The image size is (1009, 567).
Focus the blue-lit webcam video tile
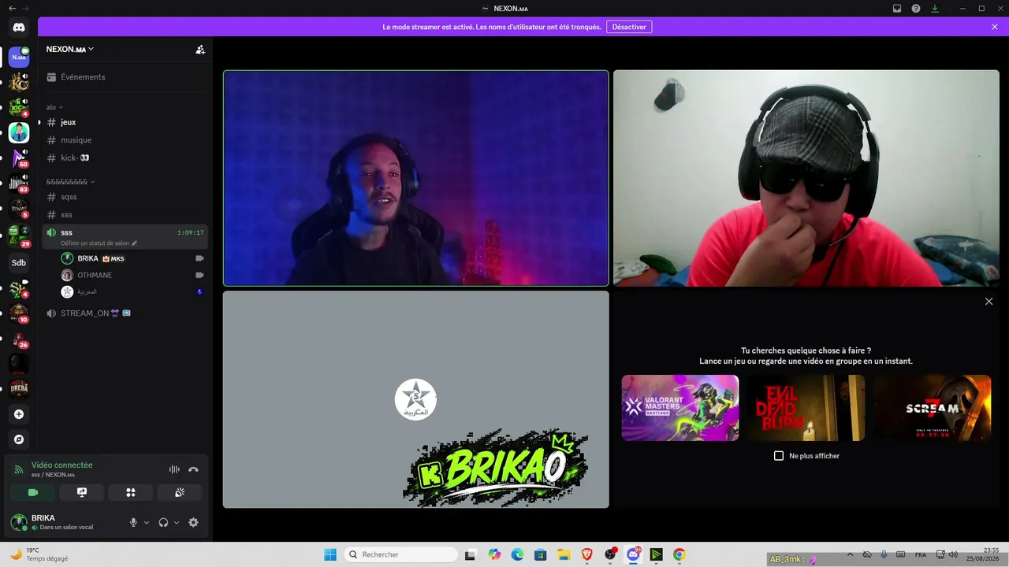coord(416,178)
